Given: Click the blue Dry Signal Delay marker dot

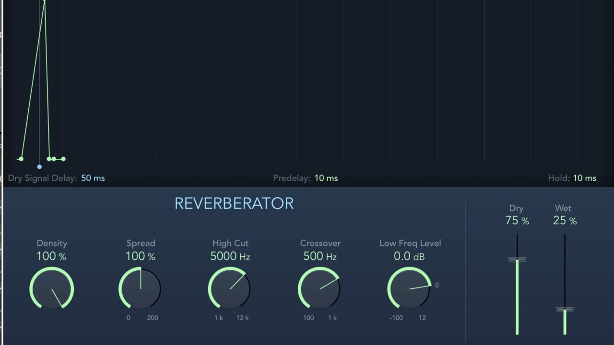Looking at the screenshot, I should coord(39,167).
